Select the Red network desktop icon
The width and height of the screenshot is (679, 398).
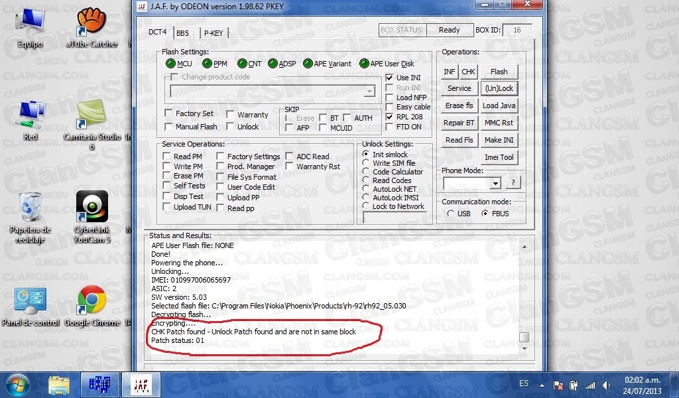[x=30, y=120]
